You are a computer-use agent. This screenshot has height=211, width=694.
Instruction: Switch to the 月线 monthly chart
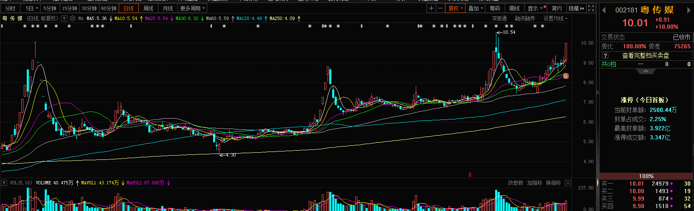tap(168, 8)
